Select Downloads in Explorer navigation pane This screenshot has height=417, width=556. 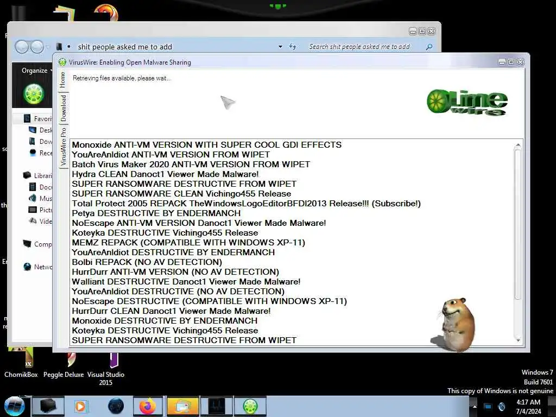coord(40,142)
